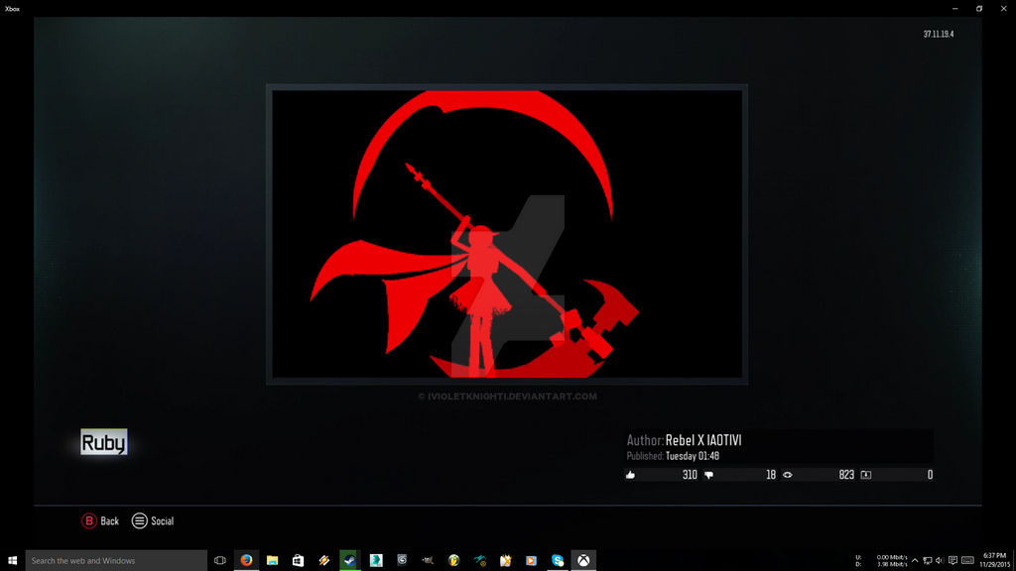
Task: Click the published date Tuesday 01:48
Action: 692,456
